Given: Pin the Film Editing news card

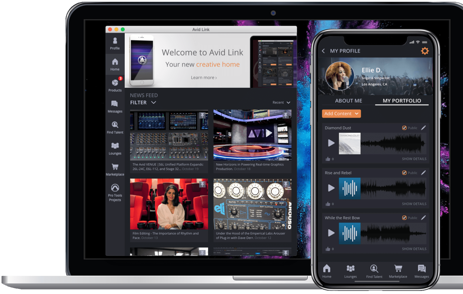Looking at the screenshot, I should pos(202,184).
